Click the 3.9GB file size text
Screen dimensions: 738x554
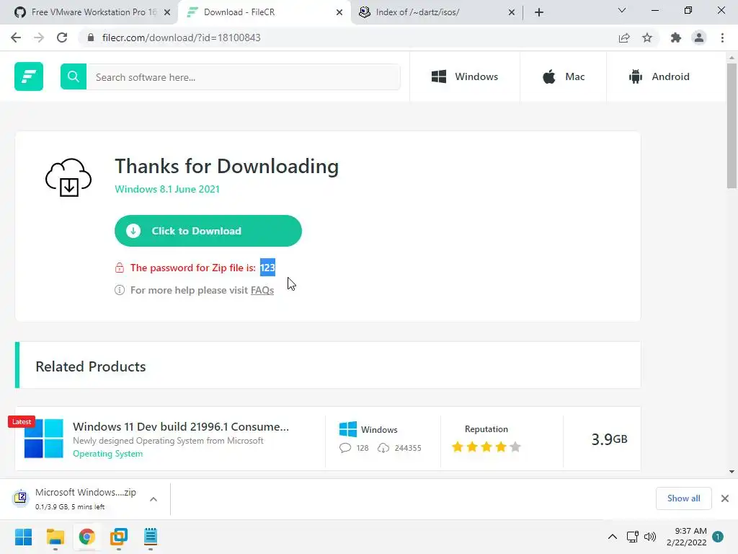609,439
